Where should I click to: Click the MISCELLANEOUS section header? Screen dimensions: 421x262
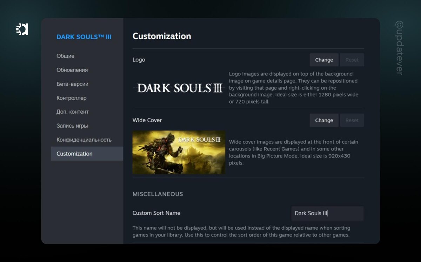coord(158,194)
